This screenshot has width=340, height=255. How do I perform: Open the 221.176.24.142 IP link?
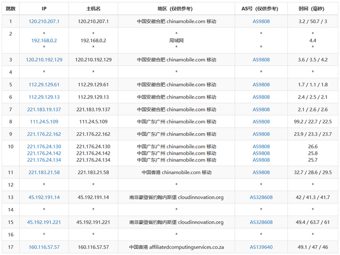(44, 153)
